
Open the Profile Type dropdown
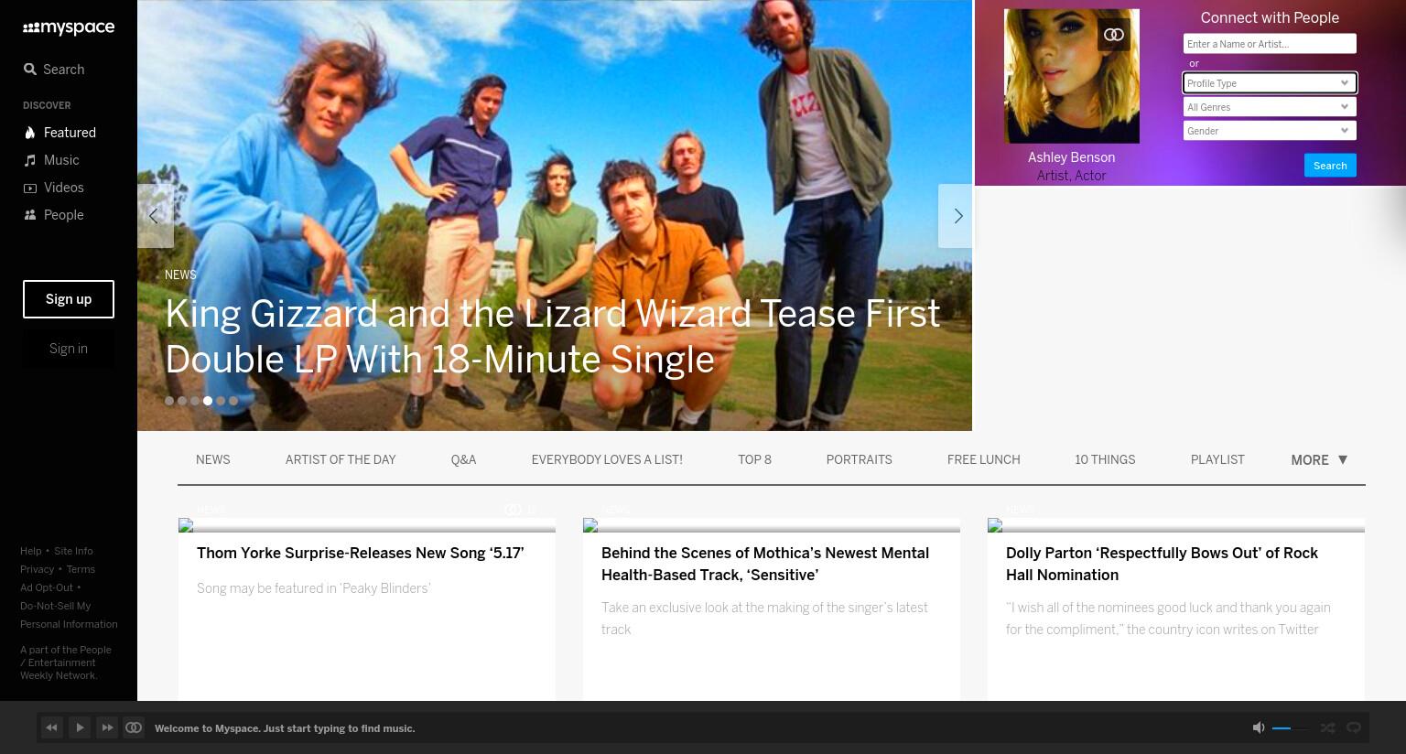(x=1270, y=83)
